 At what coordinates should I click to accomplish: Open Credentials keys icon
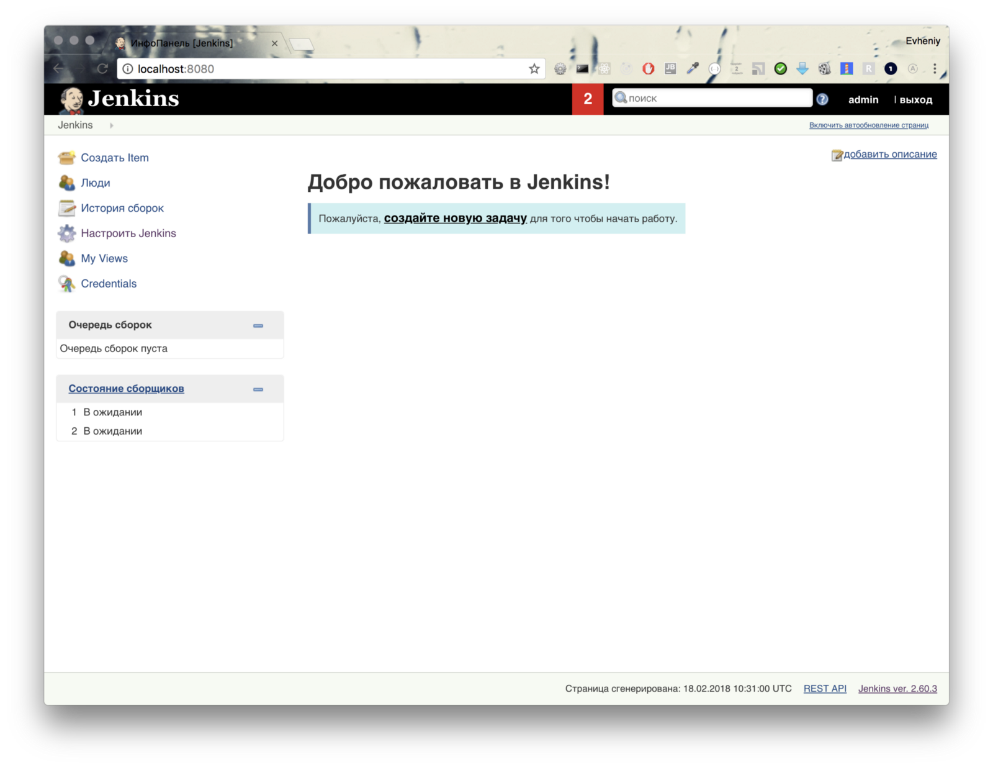[x=66, y=284]
